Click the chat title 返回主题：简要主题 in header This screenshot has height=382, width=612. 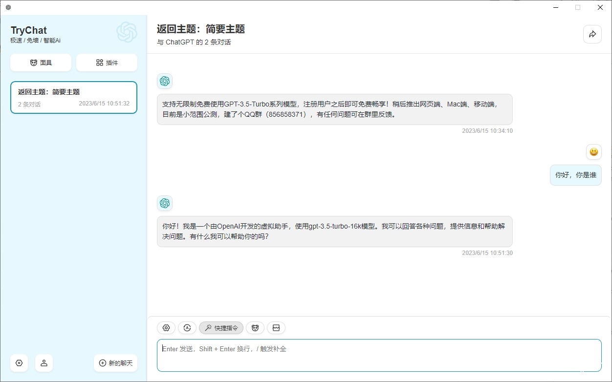click(201, 29)
